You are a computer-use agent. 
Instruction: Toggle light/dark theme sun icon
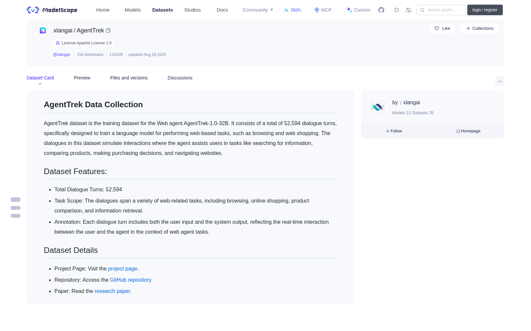click(397, 10)
